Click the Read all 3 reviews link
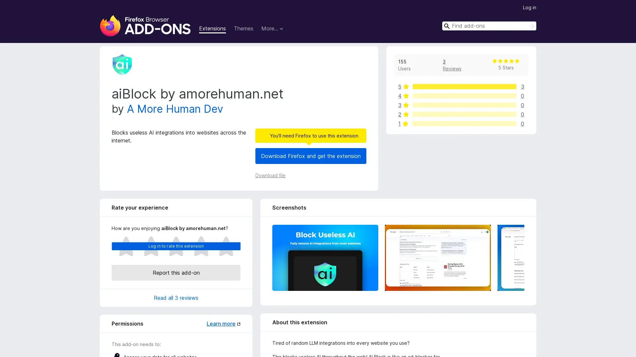Viewport: 636px width, 357px height. pyautogui.click(x=176, y=297)
